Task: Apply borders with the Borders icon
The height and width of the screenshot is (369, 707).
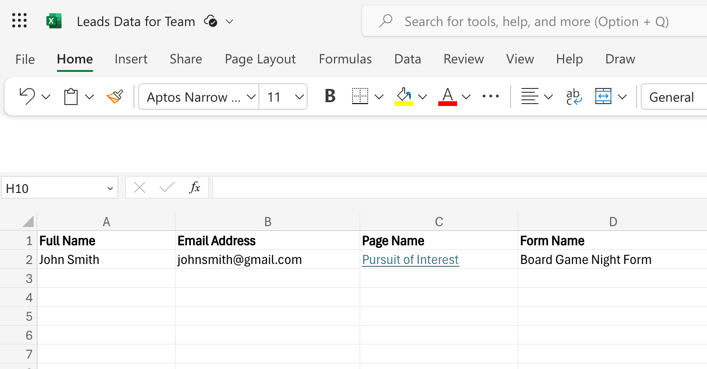Action: coord(360,97)
